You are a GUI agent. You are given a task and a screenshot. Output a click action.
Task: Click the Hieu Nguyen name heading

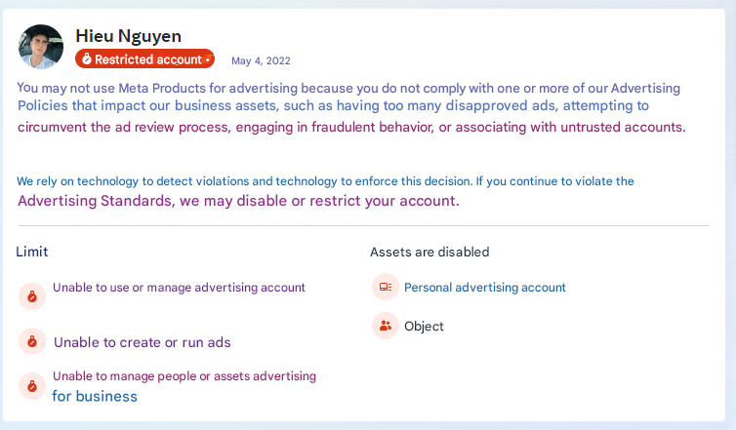tap(128, 36)
